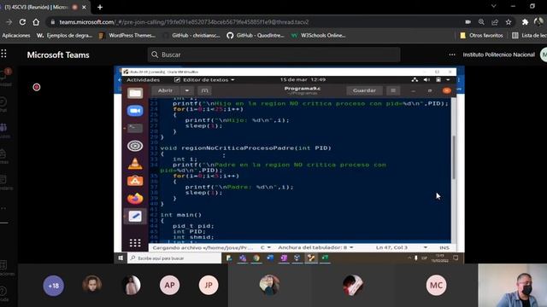Open the Lista de lectura reading list
The width and height of the screenshot is (547, 307).
click(530, 36)
